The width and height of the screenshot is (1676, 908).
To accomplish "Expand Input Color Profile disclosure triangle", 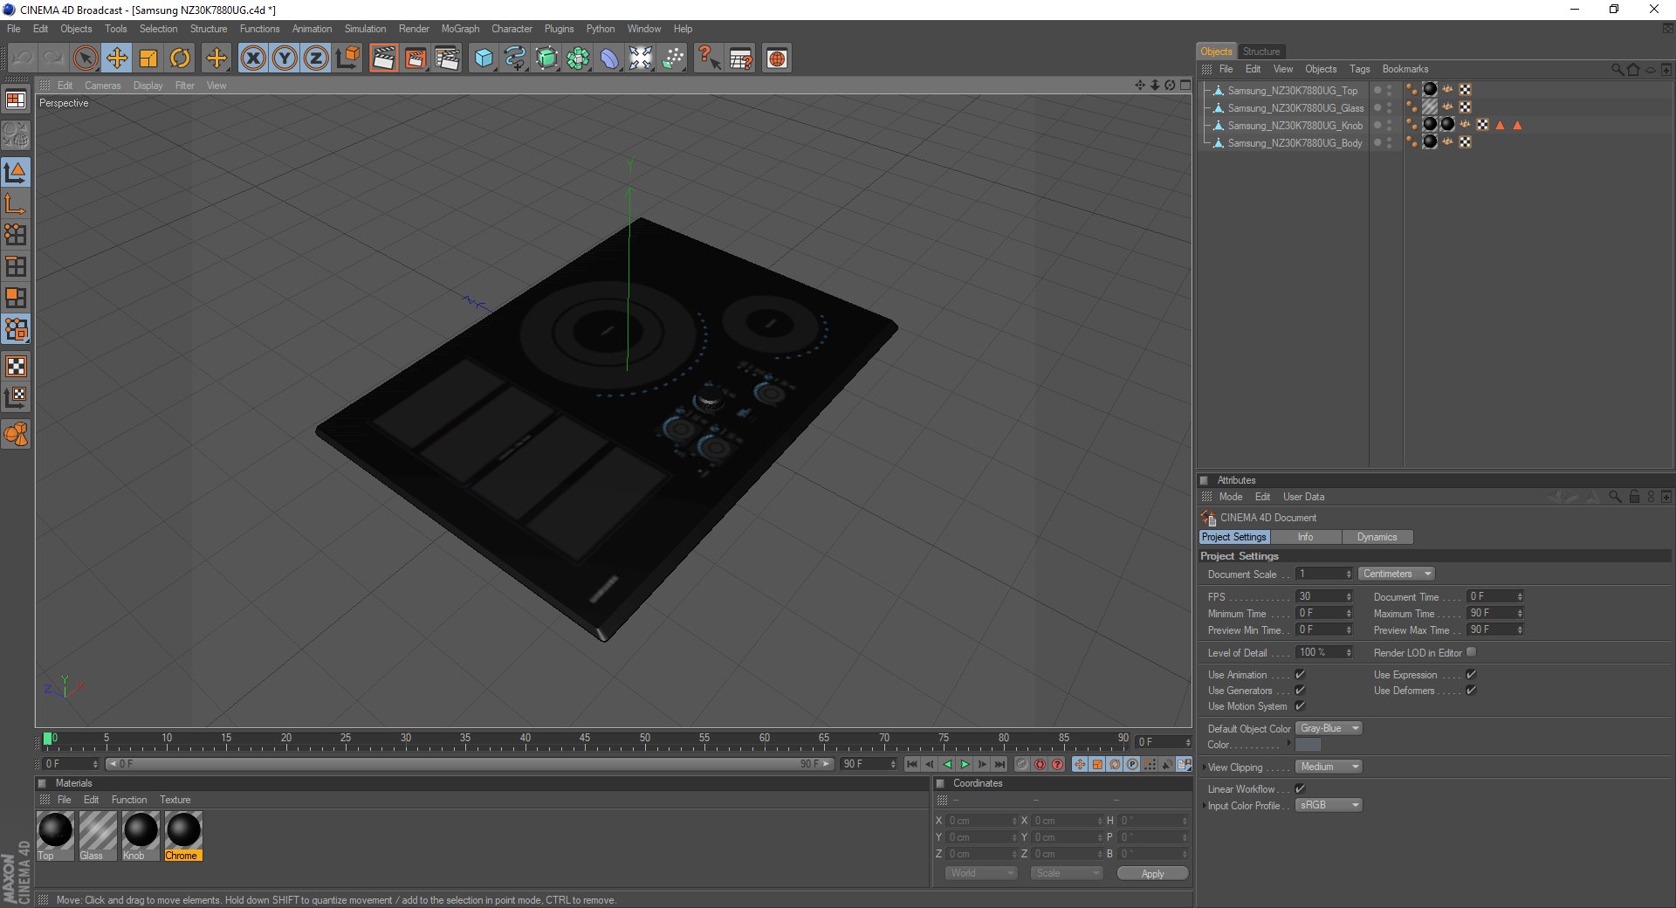I will (1204, 806).
